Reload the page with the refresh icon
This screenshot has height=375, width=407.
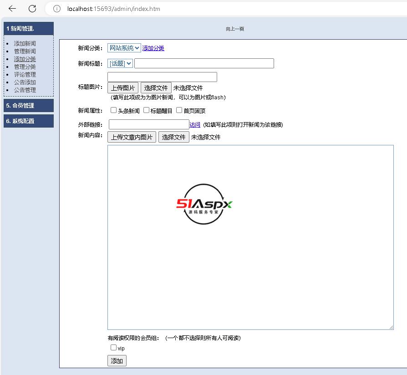pos(32,9)
